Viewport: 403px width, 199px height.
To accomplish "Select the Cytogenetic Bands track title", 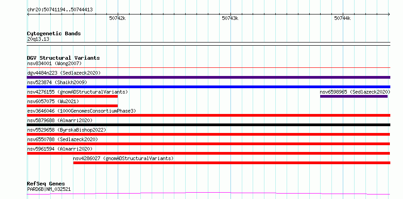I will tap(54, 33).
